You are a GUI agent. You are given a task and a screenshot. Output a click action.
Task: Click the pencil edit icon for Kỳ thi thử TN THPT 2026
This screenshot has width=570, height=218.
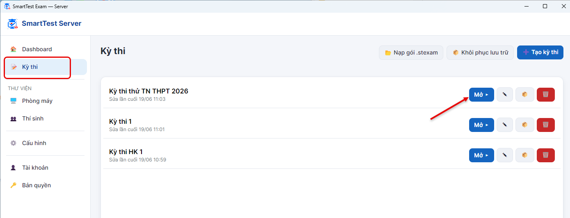(x=505, y=95)
